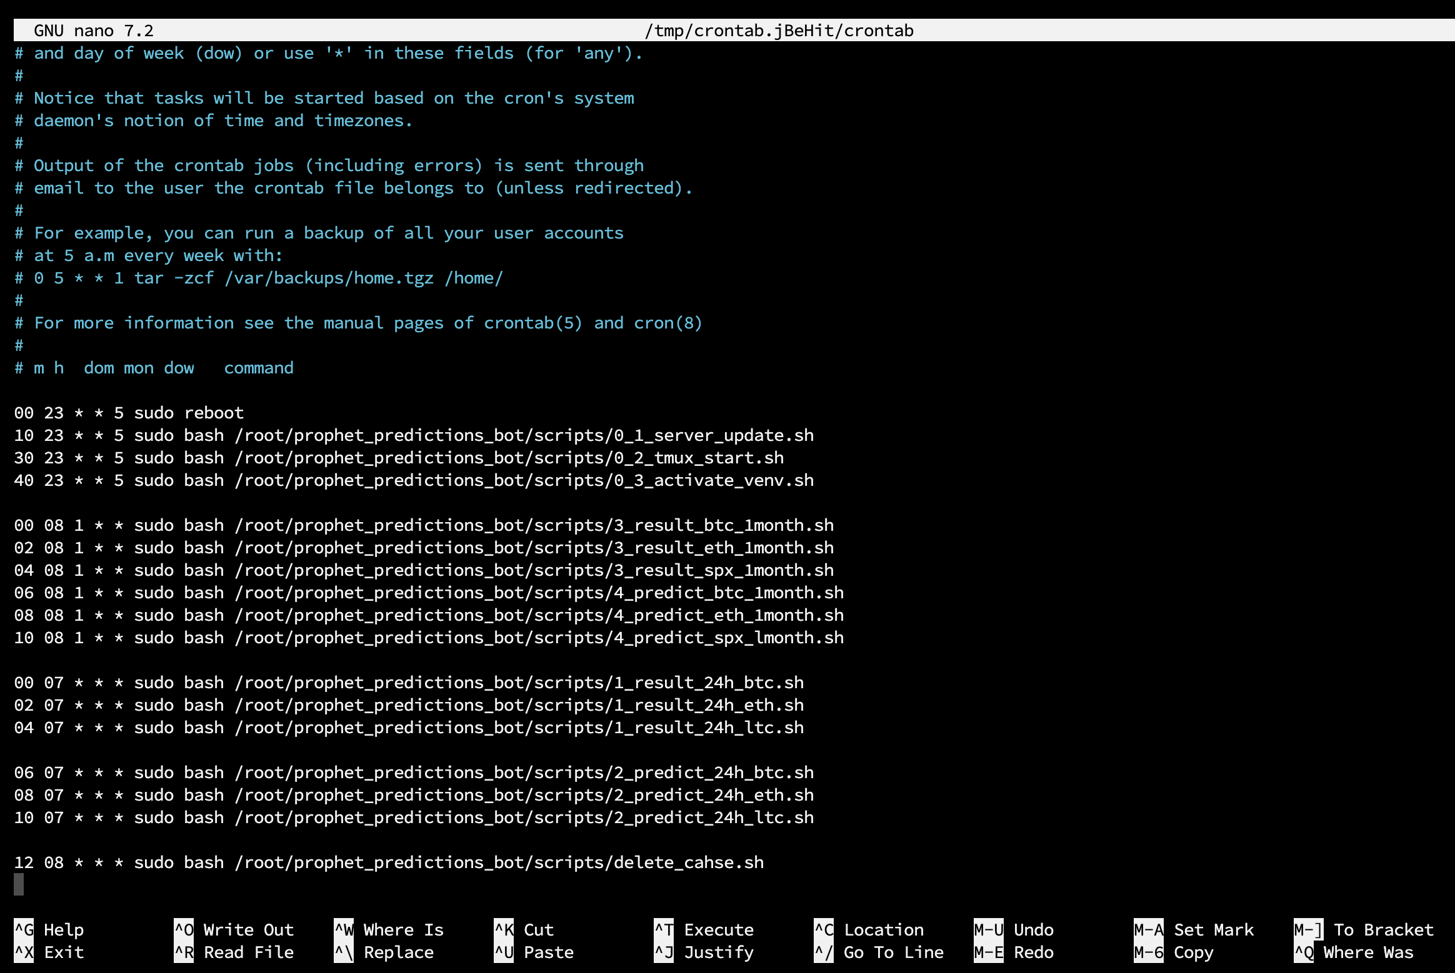Click the 4_predict_eth_1month.sh line
Image resolution: width=1455 pixels, height=973 pixels.
click(429, 615)
